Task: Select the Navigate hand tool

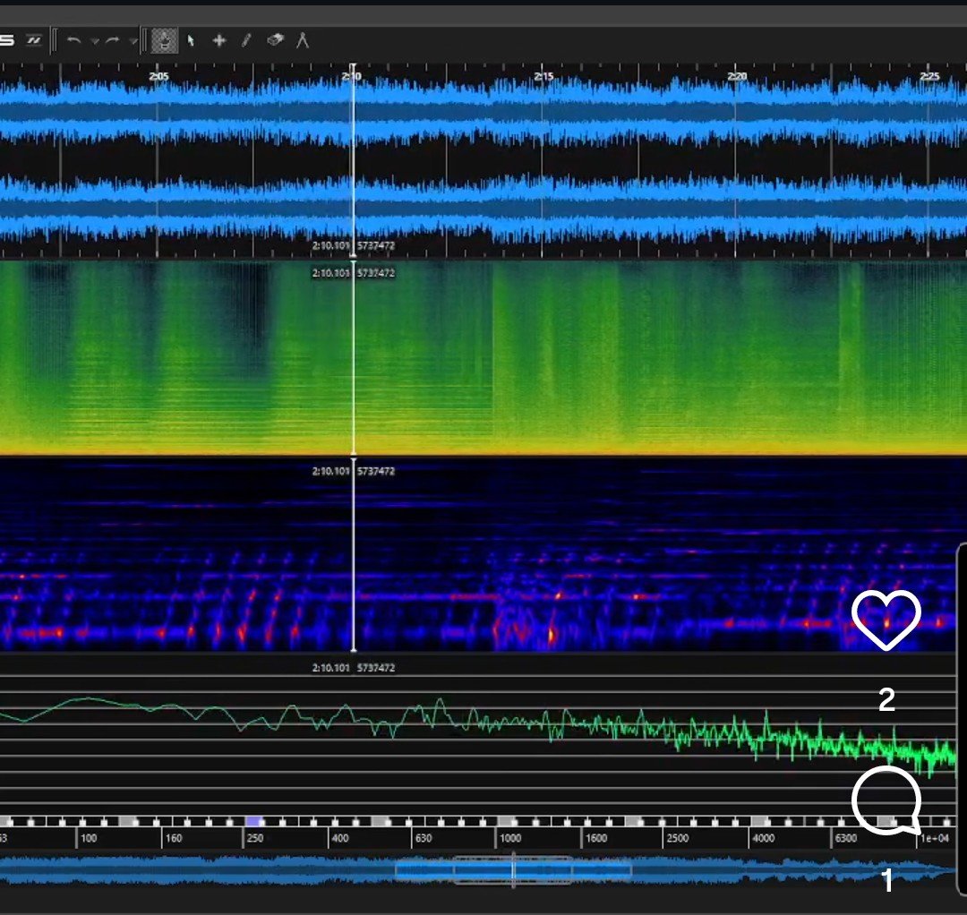Action: pyautogui.click(x=164, y=40)
